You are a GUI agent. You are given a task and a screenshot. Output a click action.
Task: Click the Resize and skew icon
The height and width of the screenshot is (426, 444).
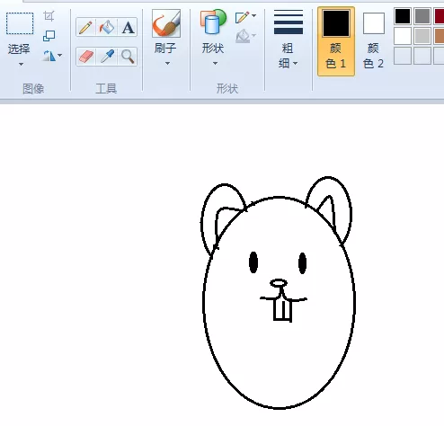[49, 36]
